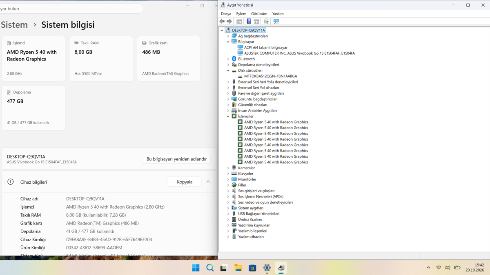Open the Yardım menu
Image resolution: width=490 pixels, height=275 pixels.
278,14
